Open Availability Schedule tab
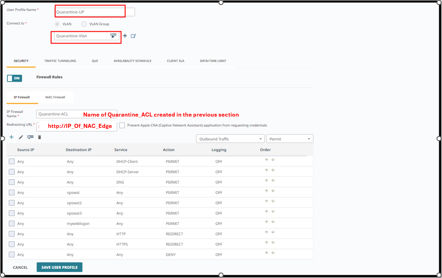 coord(133,61)
